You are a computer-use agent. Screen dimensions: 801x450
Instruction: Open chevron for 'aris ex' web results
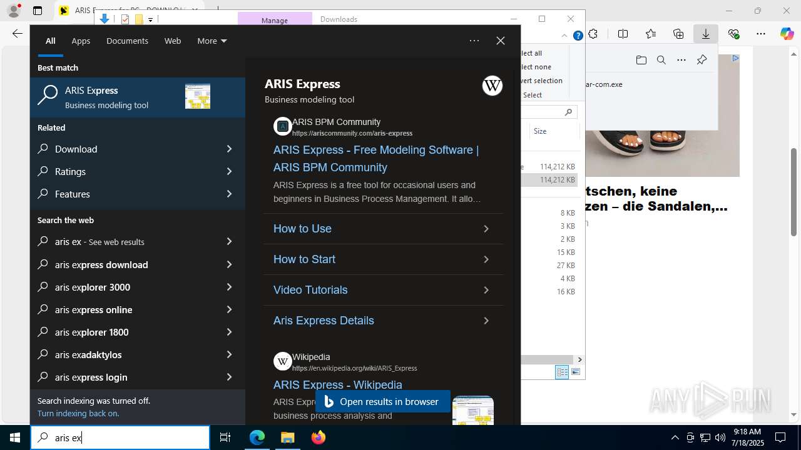pos(229,241)
